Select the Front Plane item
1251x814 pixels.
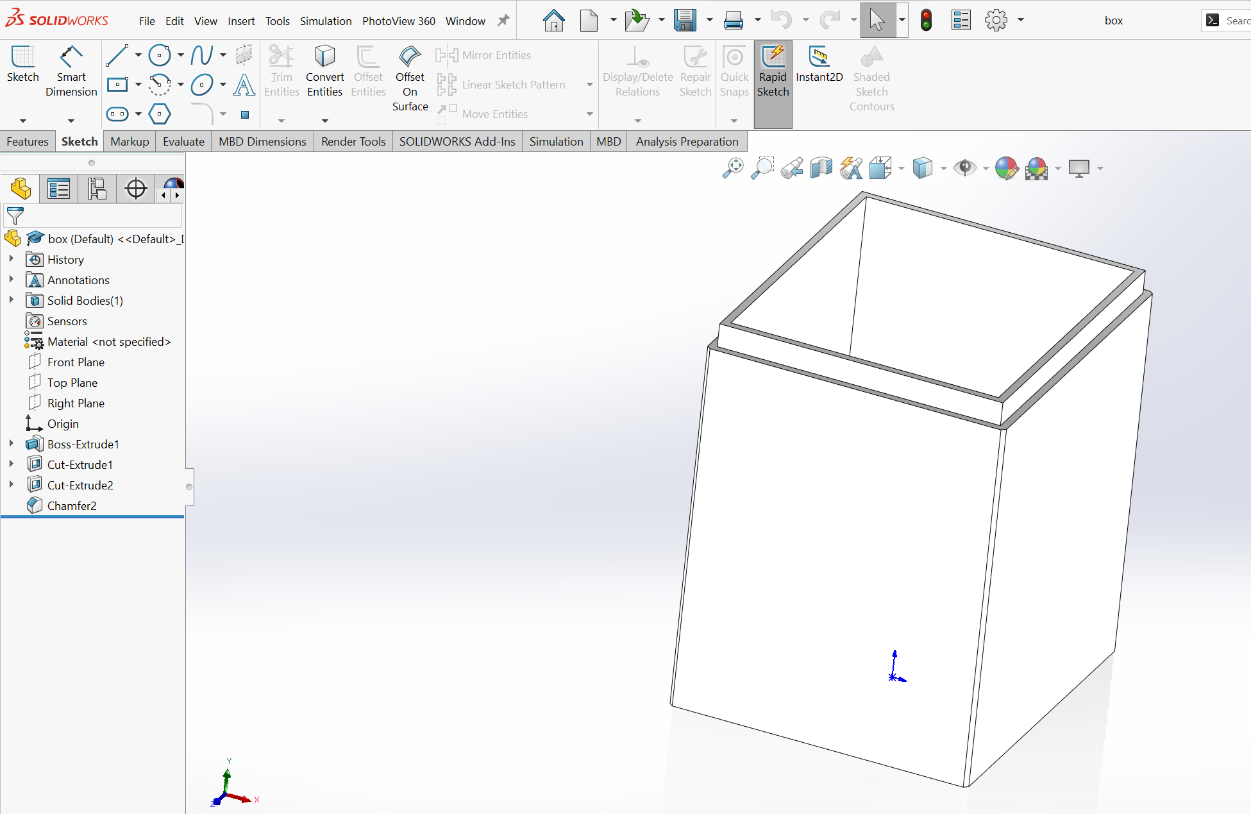[76, 362]
